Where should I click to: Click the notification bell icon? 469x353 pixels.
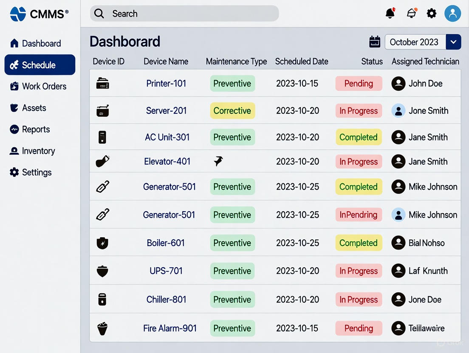pos(390,14)
